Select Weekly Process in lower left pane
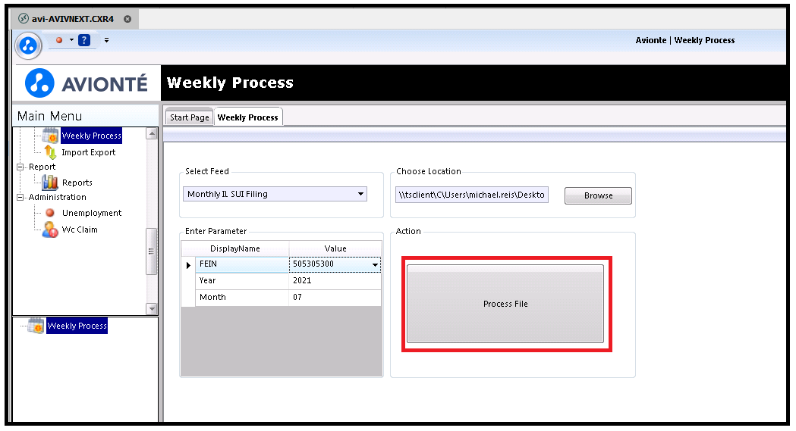Image resolution: width=796 pixels, height=431 pixels. coord(77,326)
